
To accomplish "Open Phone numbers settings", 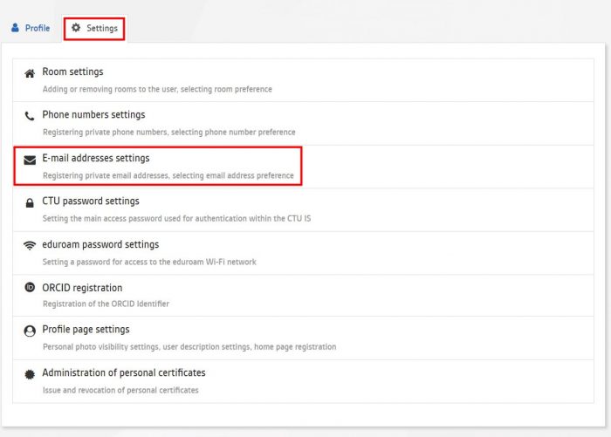I will [303, 124].
